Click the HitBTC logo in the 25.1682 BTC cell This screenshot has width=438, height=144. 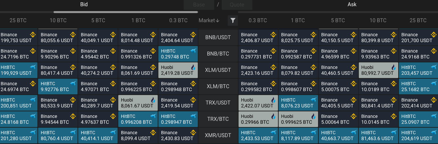tap(434, 84)
